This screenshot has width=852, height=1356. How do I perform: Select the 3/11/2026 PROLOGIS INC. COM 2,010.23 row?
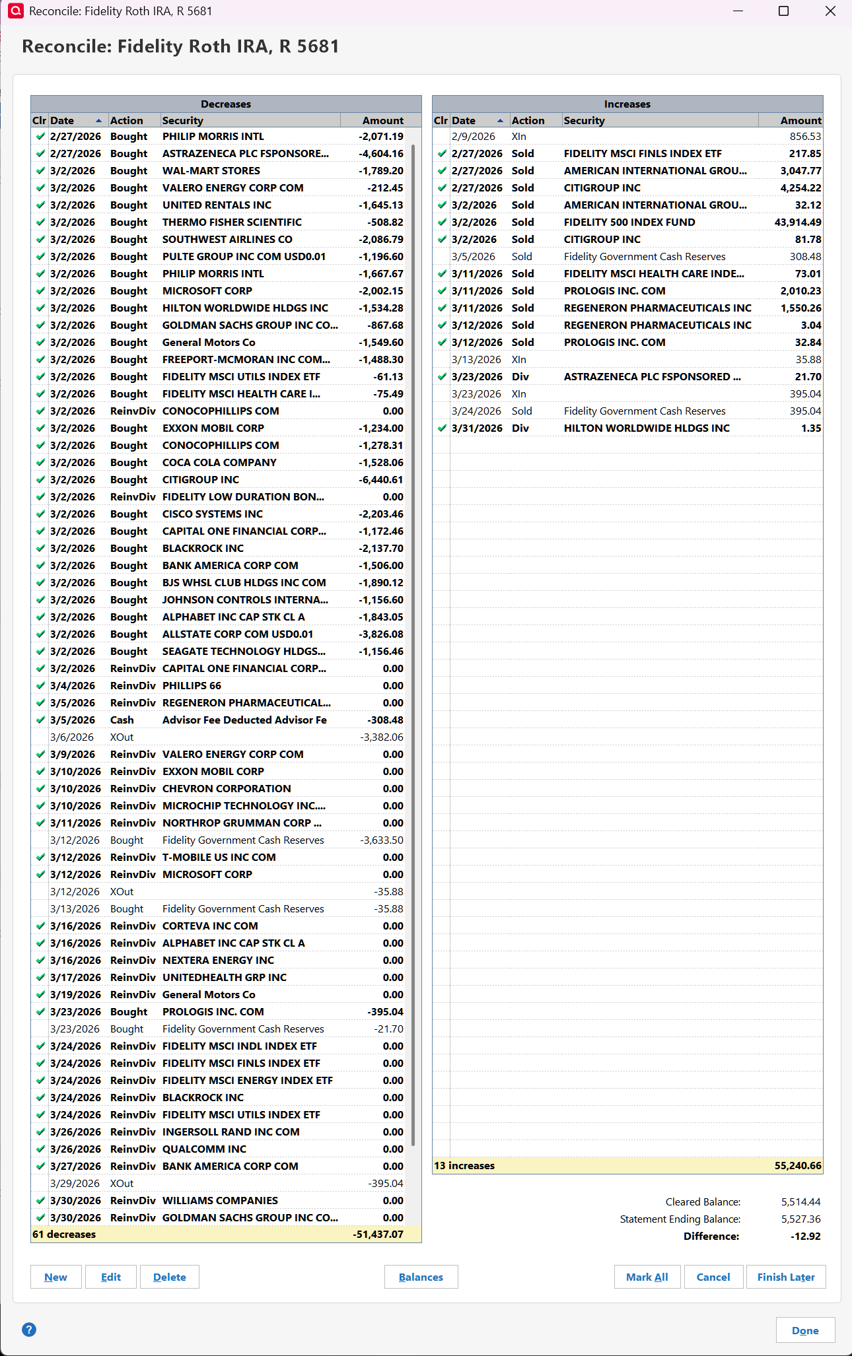point(627,290)
